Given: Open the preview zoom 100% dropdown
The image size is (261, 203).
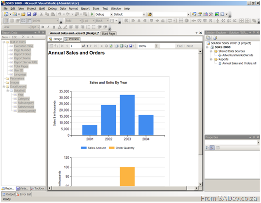Looking at the screenshot, I should click(x=156, y=46).
